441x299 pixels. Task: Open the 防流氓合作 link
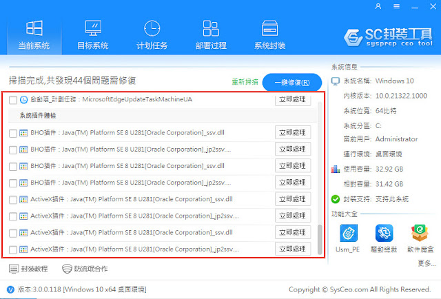point(91,269)
